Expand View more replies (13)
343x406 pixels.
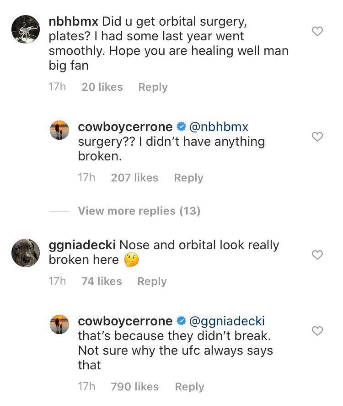coord(139,211)
